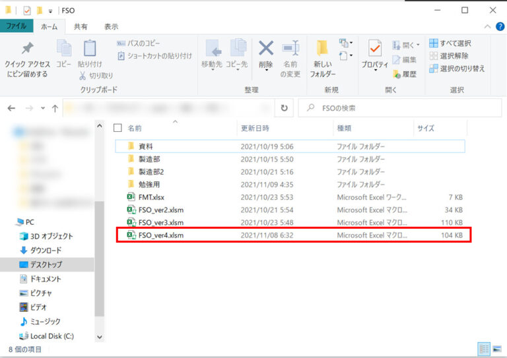
Task: Click the Rename (名前の変更) icon
Action: 290,49
